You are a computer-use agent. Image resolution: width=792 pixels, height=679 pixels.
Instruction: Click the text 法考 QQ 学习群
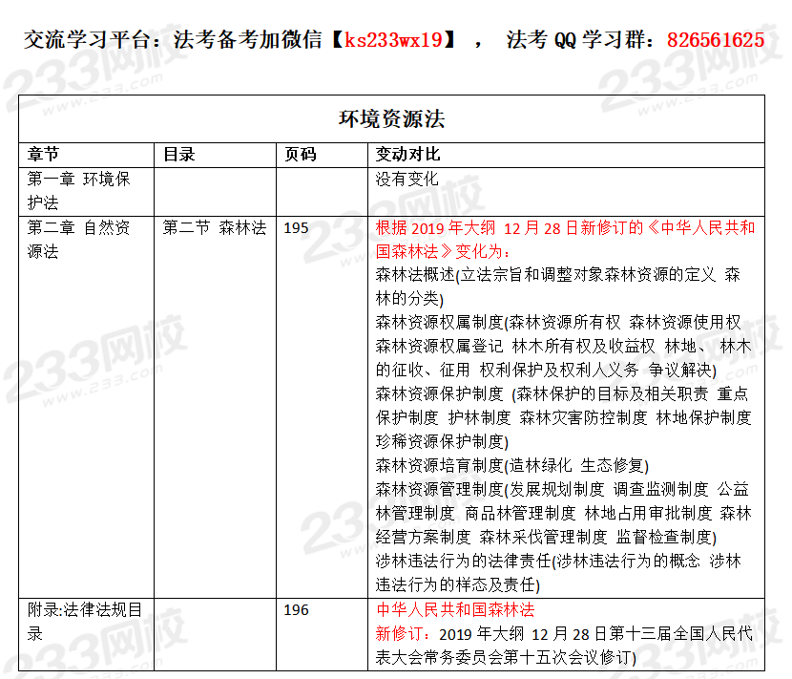click(573, 40)
